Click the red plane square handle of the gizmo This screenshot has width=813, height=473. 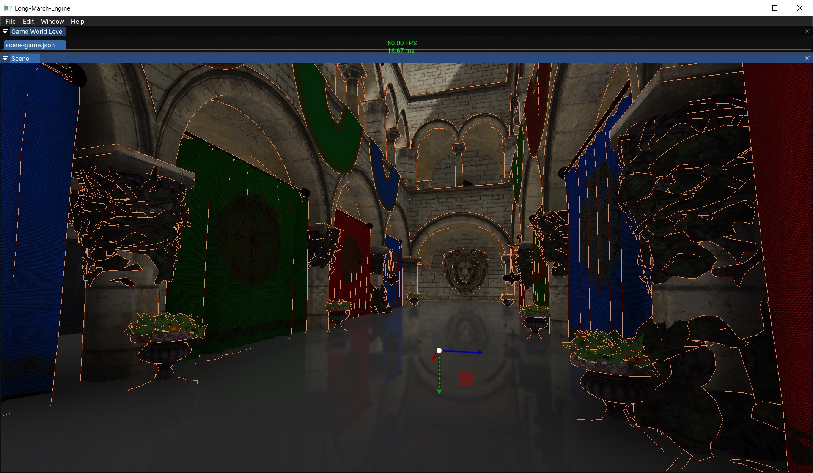[466, 379]
